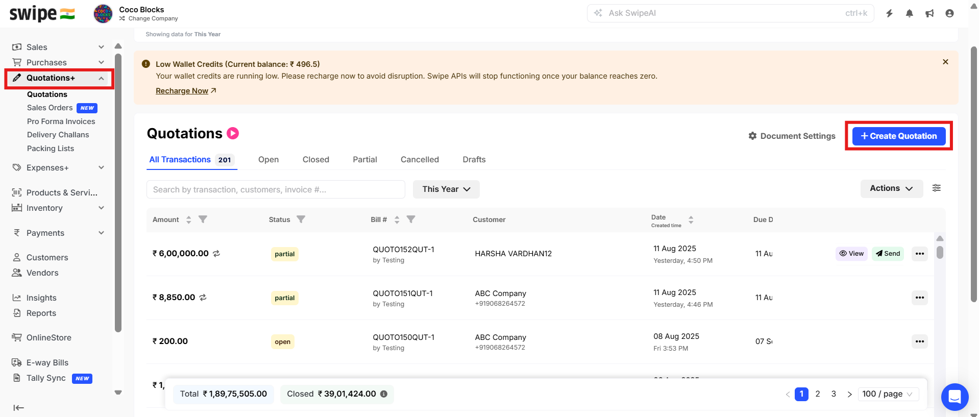Sort quotations by Date column
The height and width of the screenshot is (417, 979).
click(x=691, y=219)
